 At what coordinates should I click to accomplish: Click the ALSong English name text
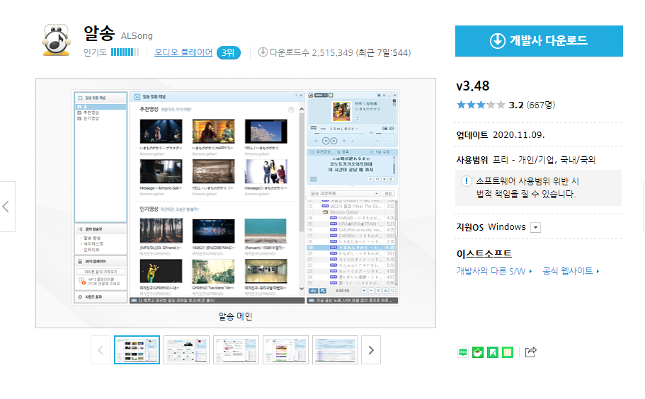pos(137,36)
